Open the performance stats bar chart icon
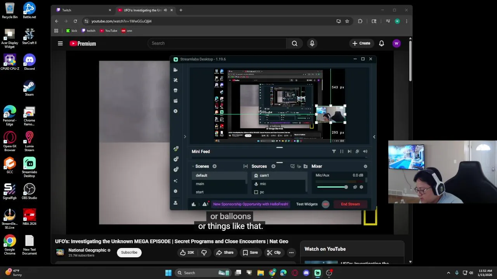 (x=193, y=204)
